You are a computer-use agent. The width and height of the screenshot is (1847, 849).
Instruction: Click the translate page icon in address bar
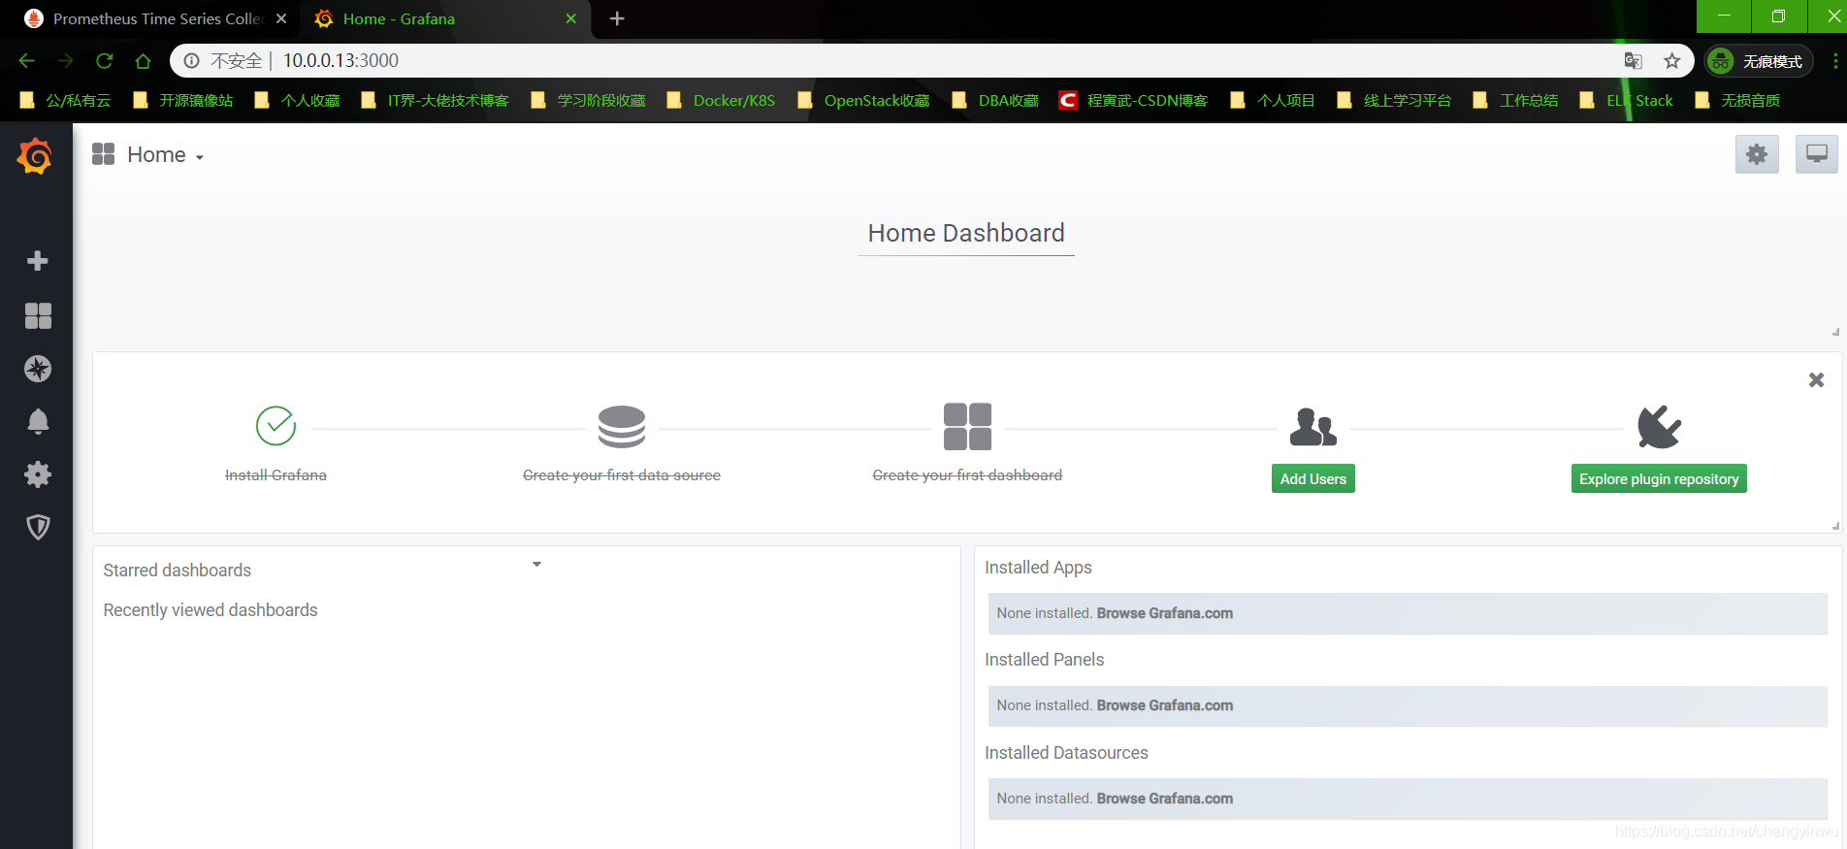1634,61
